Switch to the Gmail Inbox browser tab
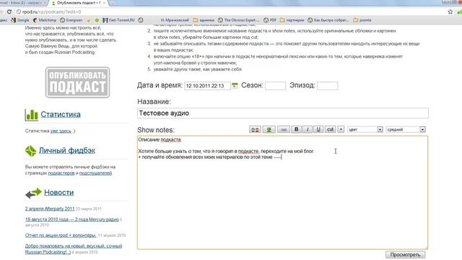This screenshot has height=260, width=462. (x=22, y=3)
